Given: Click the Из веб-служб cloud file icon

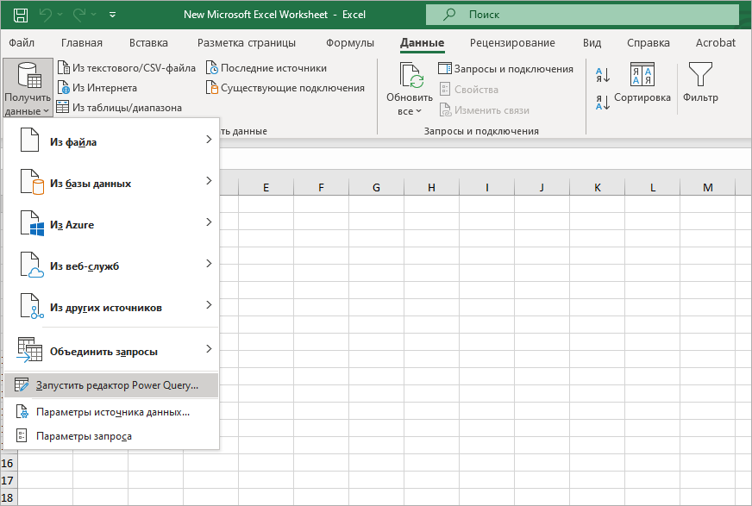Looking at the screenshot, I should coord(32,265).
